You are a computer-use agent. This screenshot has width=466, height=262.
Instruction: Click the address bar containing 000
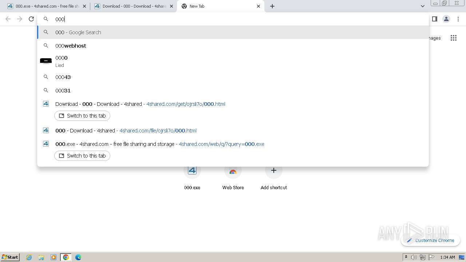(233, 19)
